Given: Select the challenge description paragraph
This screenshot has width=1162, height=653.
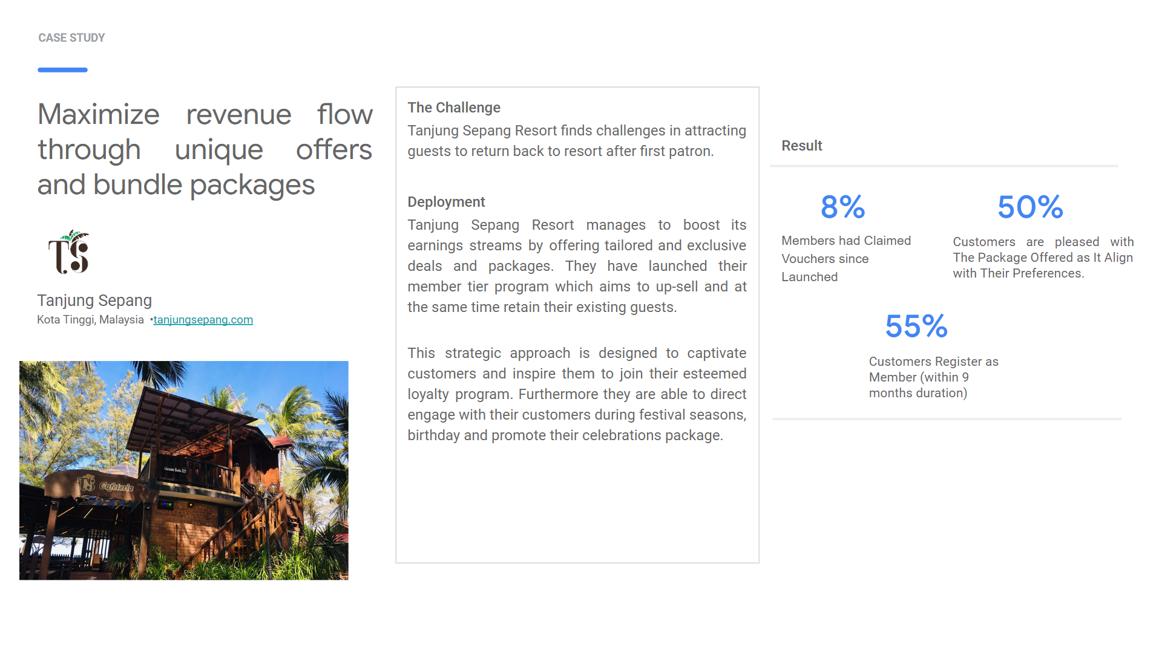Looking at the screenshot, I should 577,141.
